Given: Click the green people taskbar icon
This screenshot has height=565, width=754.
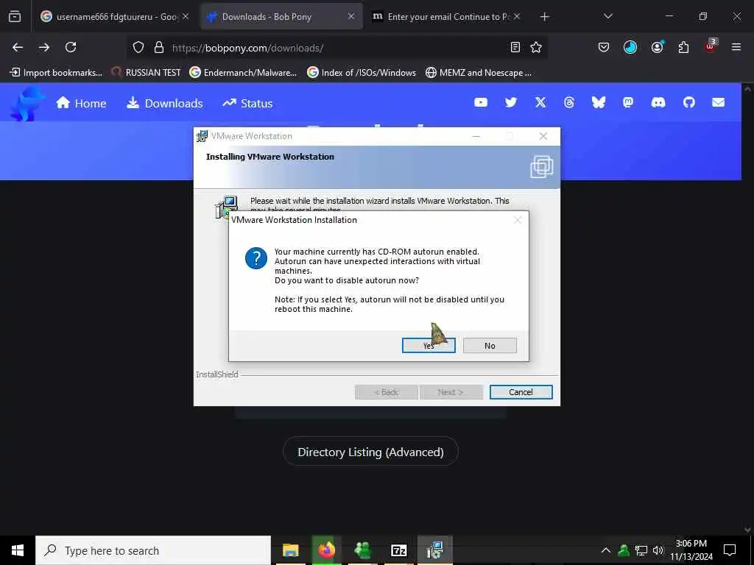Looking at the screenshot, I should coord(362,550).
